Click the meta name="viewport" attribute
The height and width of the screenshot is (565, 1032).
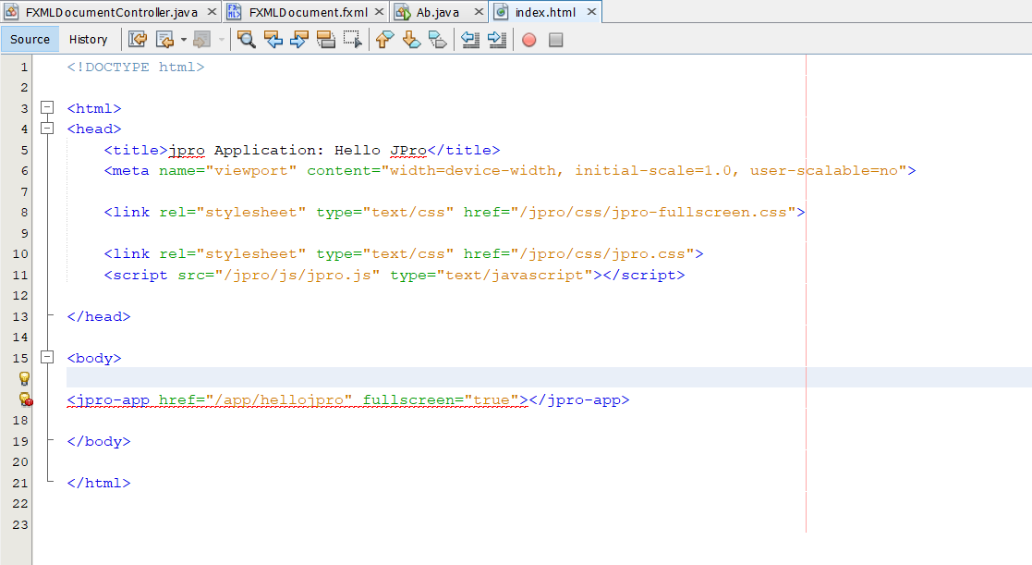tap(227, 170)
